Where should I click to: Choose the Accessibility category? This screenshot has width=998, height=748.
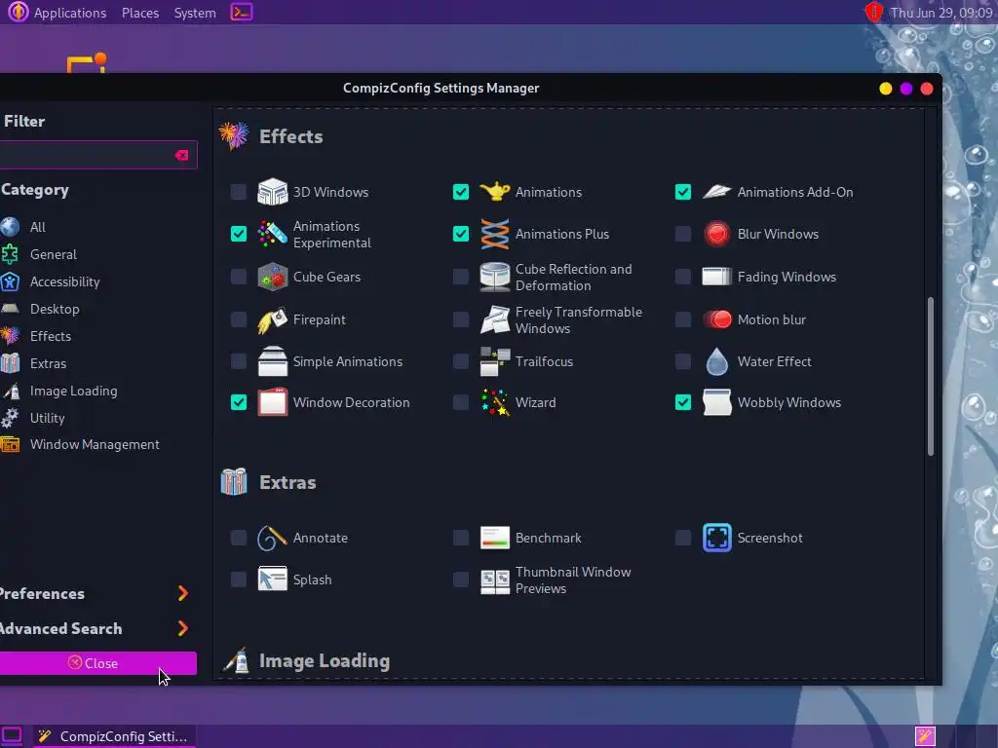[x=64, y=281]
